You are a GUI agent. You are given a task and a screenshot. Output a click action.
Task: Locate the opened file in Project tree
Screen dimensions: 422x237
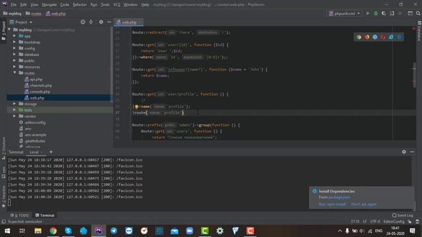coord(83,22)
